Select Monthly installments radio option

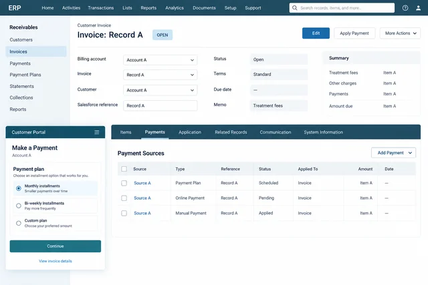click(x=19, y=188)
